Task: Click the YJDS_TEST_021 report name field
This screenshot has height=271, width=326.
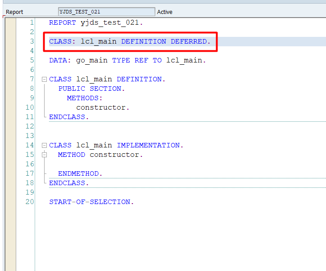Action: pos(106,12)
